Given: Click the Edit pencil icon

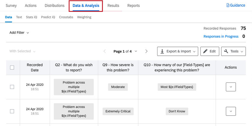Looking at the screenshot, I should [x=205, y=51].
